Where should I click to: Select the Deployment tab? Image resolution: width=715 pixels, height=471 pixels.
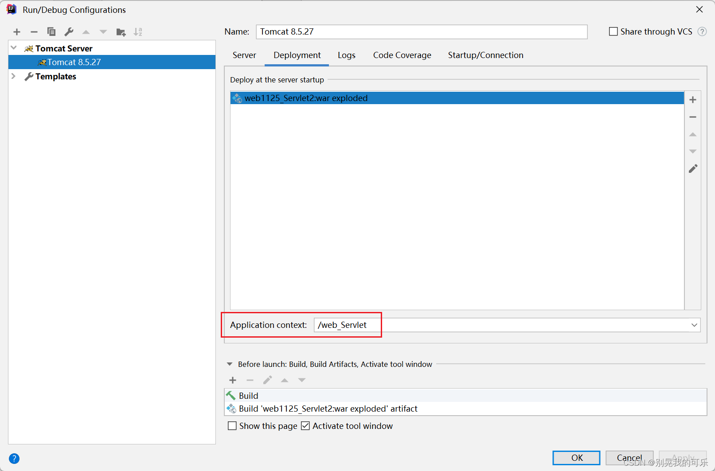click(x=297, y=55)
